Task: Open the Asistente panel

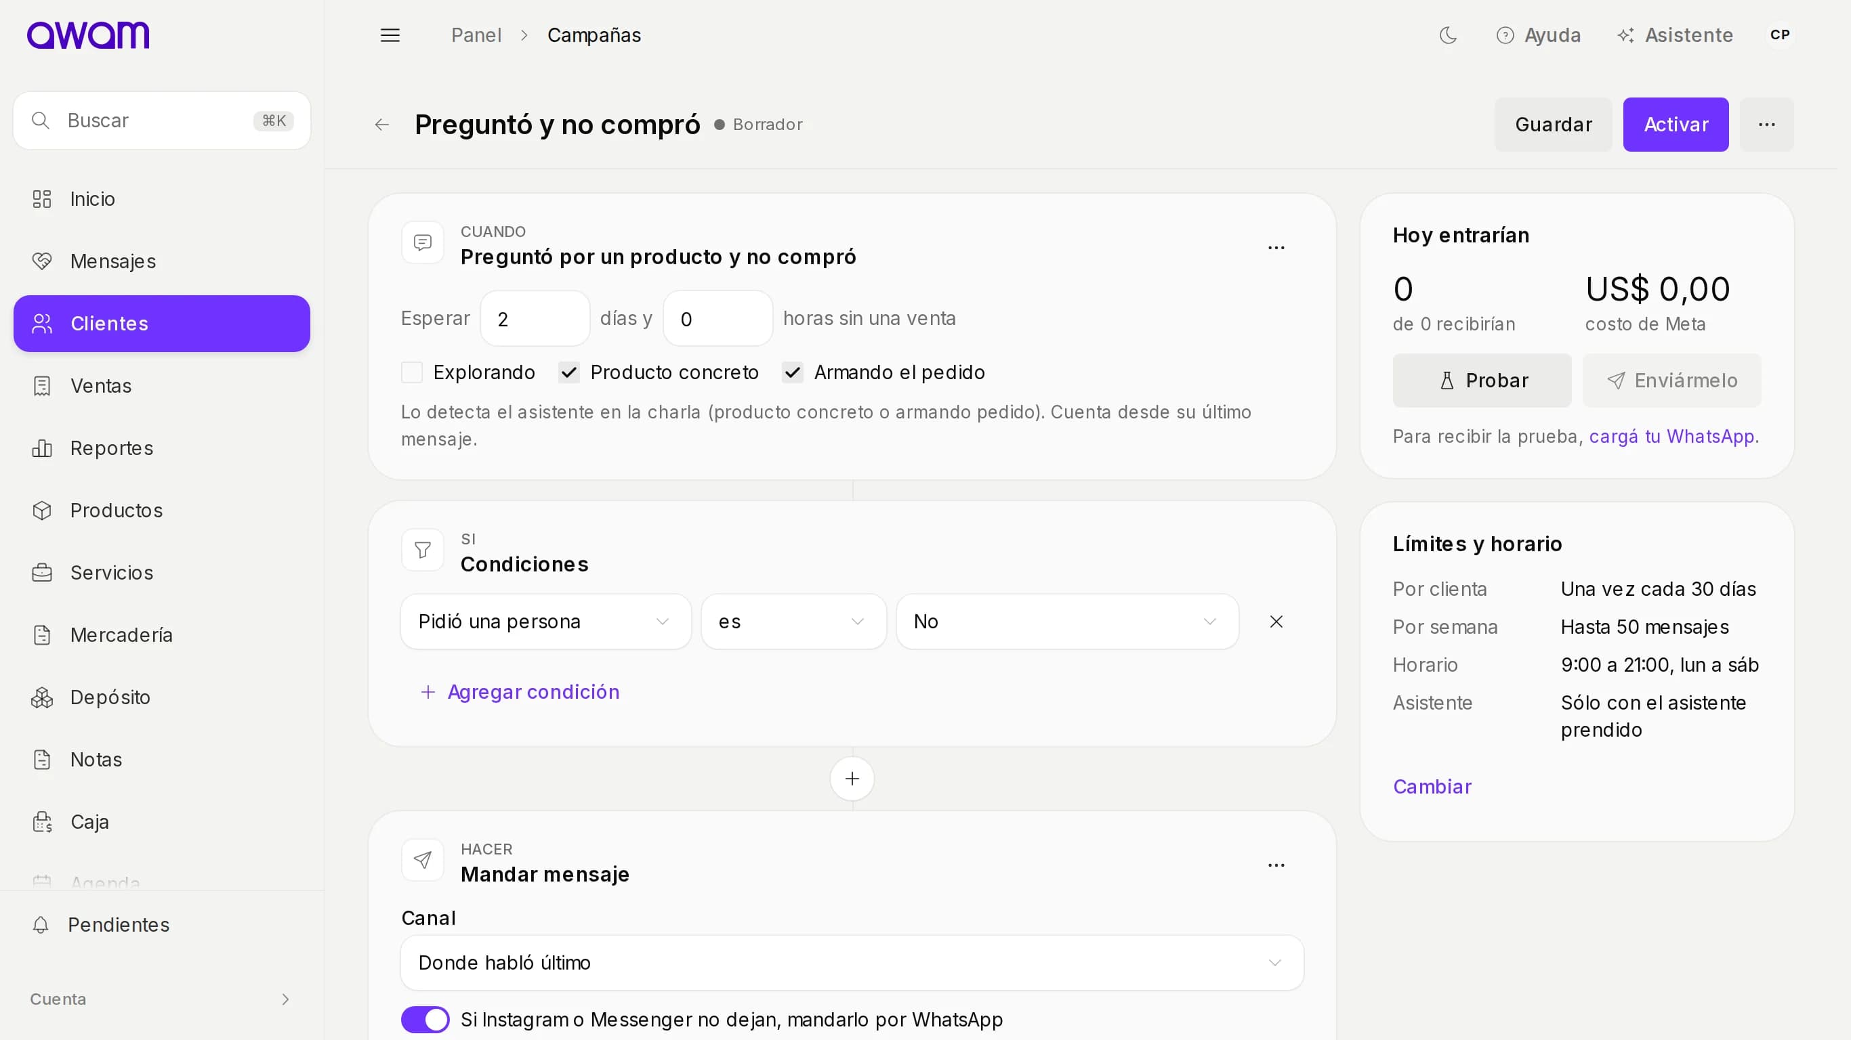Action: (1675, 35)
